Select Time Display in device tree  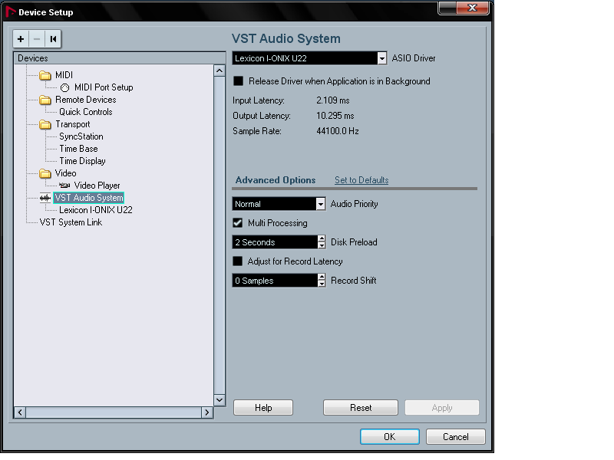pos(83,161)
